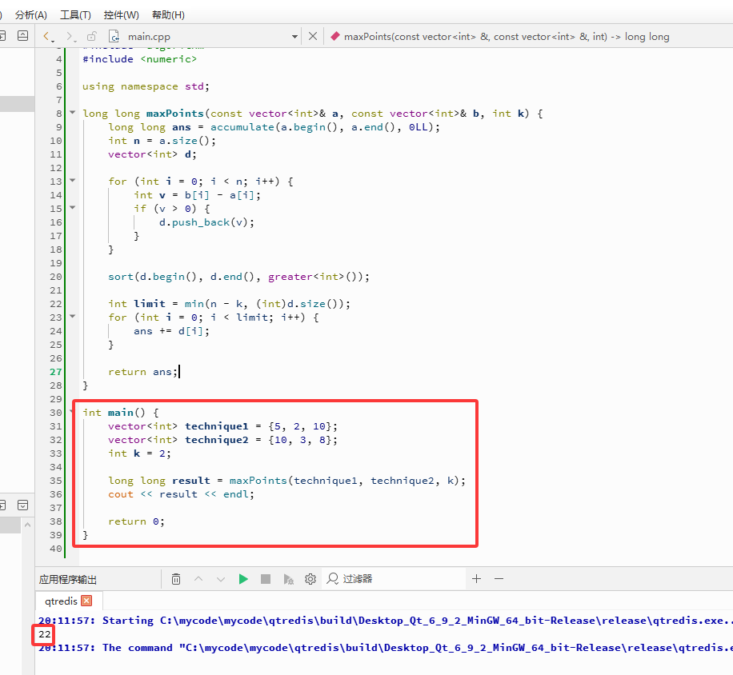The height and width of the screenshot is (675, 733).
Task: Click the C++ file icon beside main.cpp
Action: 114,37
